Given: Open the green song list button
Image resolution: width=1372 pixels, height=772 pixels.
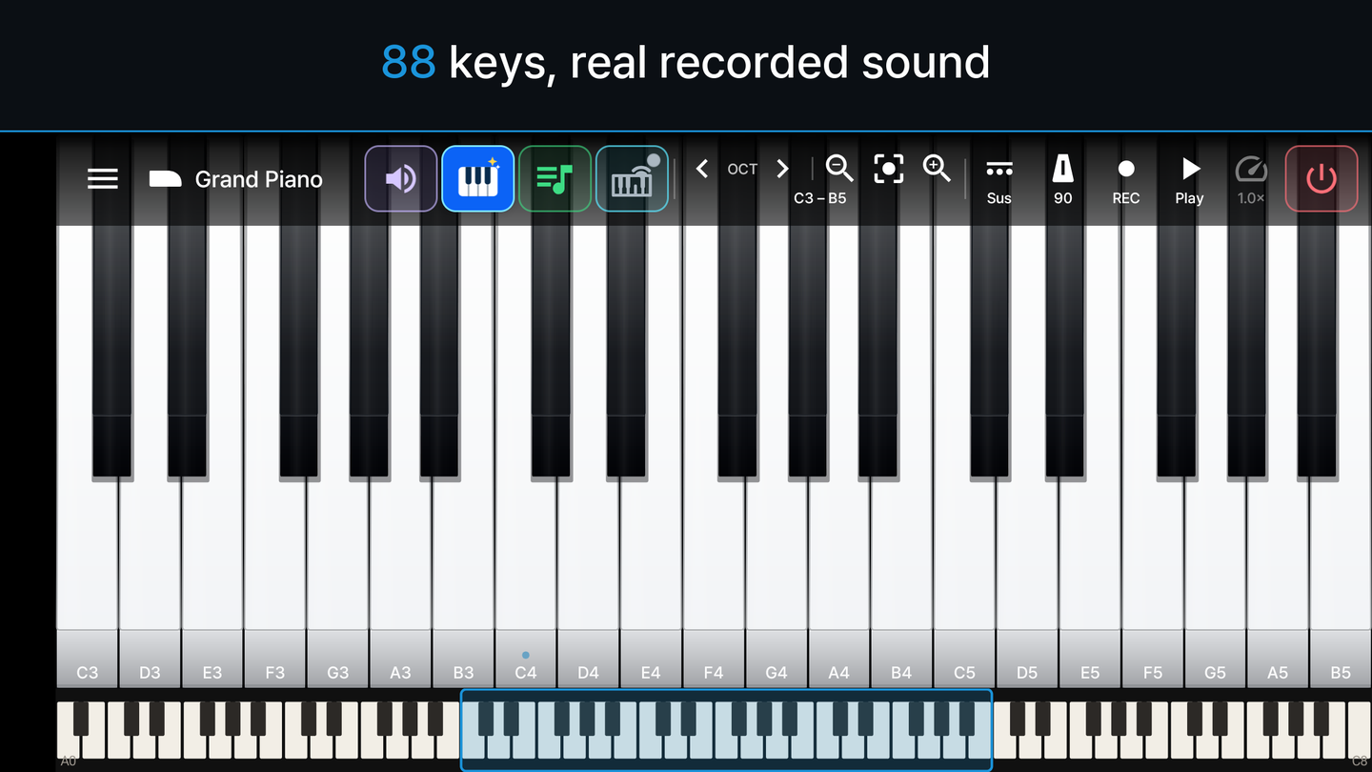Looking at the screenshot, I should pyautogui.click(x=555, y=178).
